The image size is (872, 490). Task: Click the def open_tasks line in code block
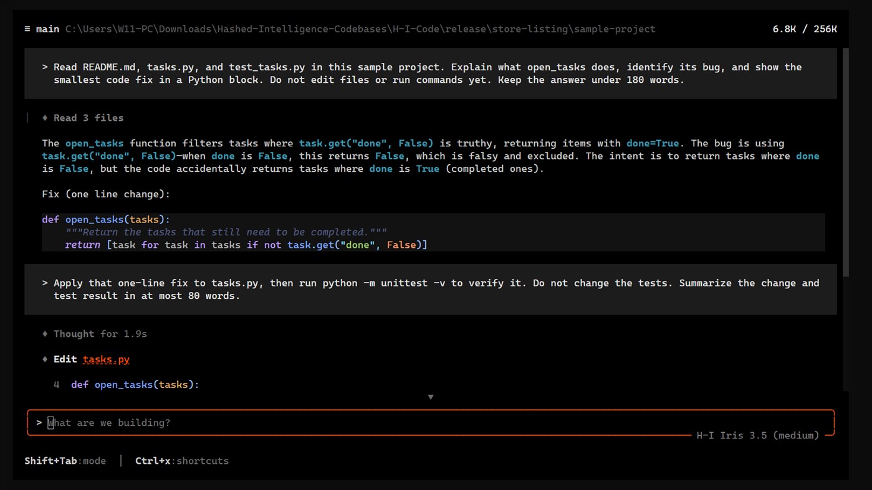click(x=106, y=219)
